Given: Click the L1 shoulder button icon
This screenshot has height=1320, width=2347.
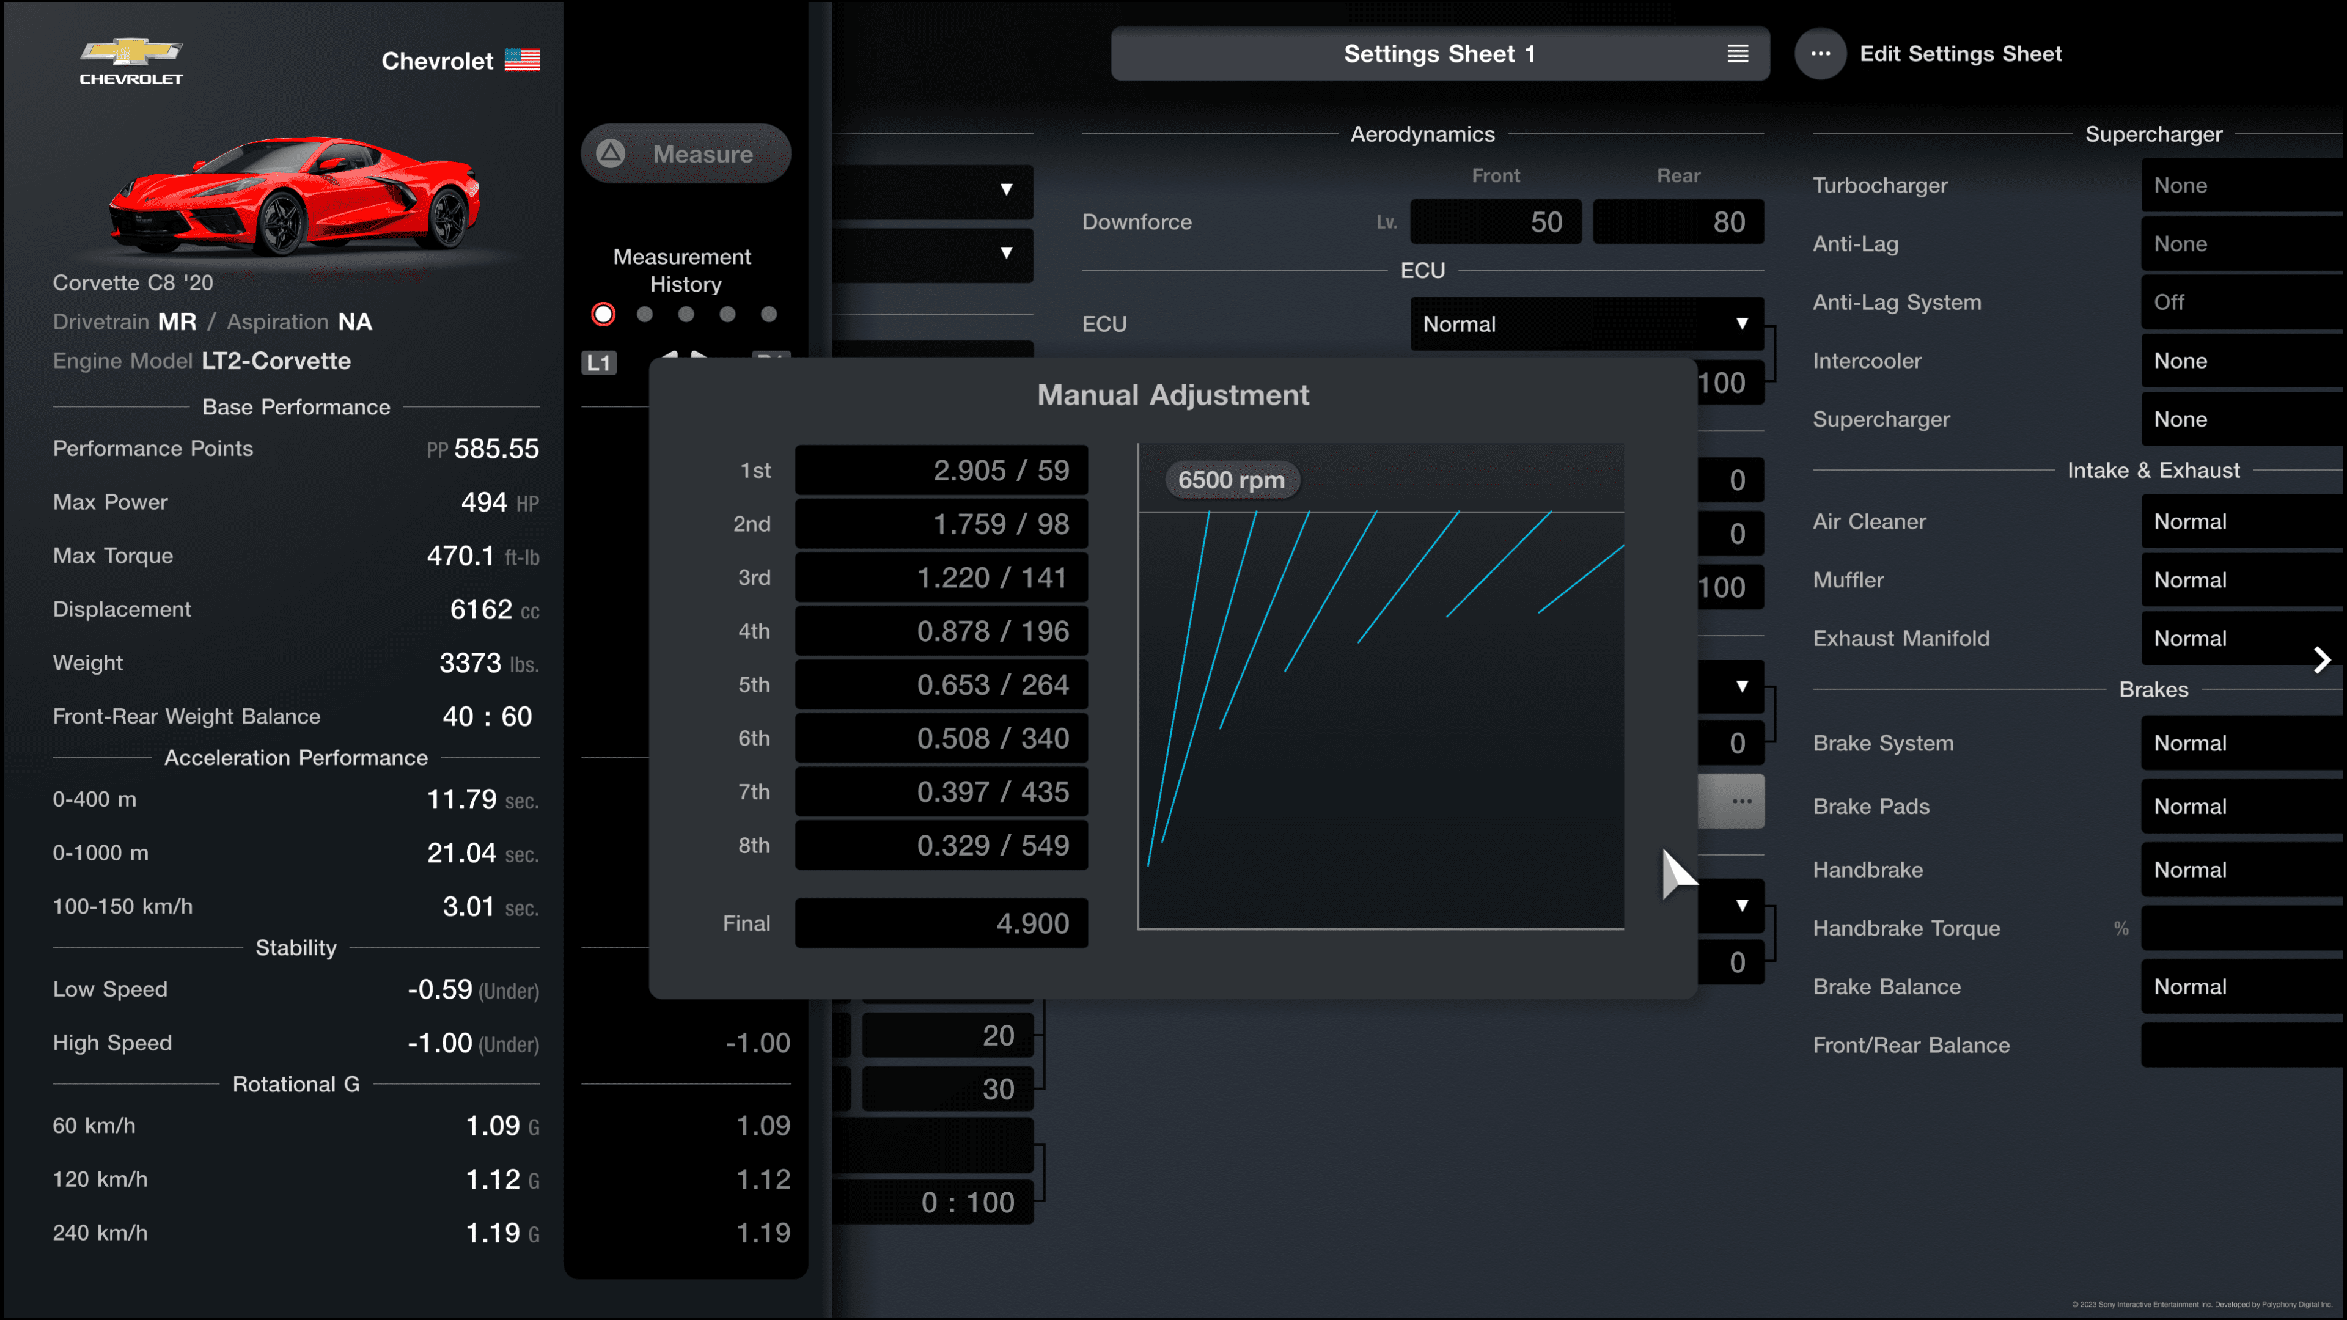Looking at the screenshot, I should pyautogui.click(x=598, y=362).
